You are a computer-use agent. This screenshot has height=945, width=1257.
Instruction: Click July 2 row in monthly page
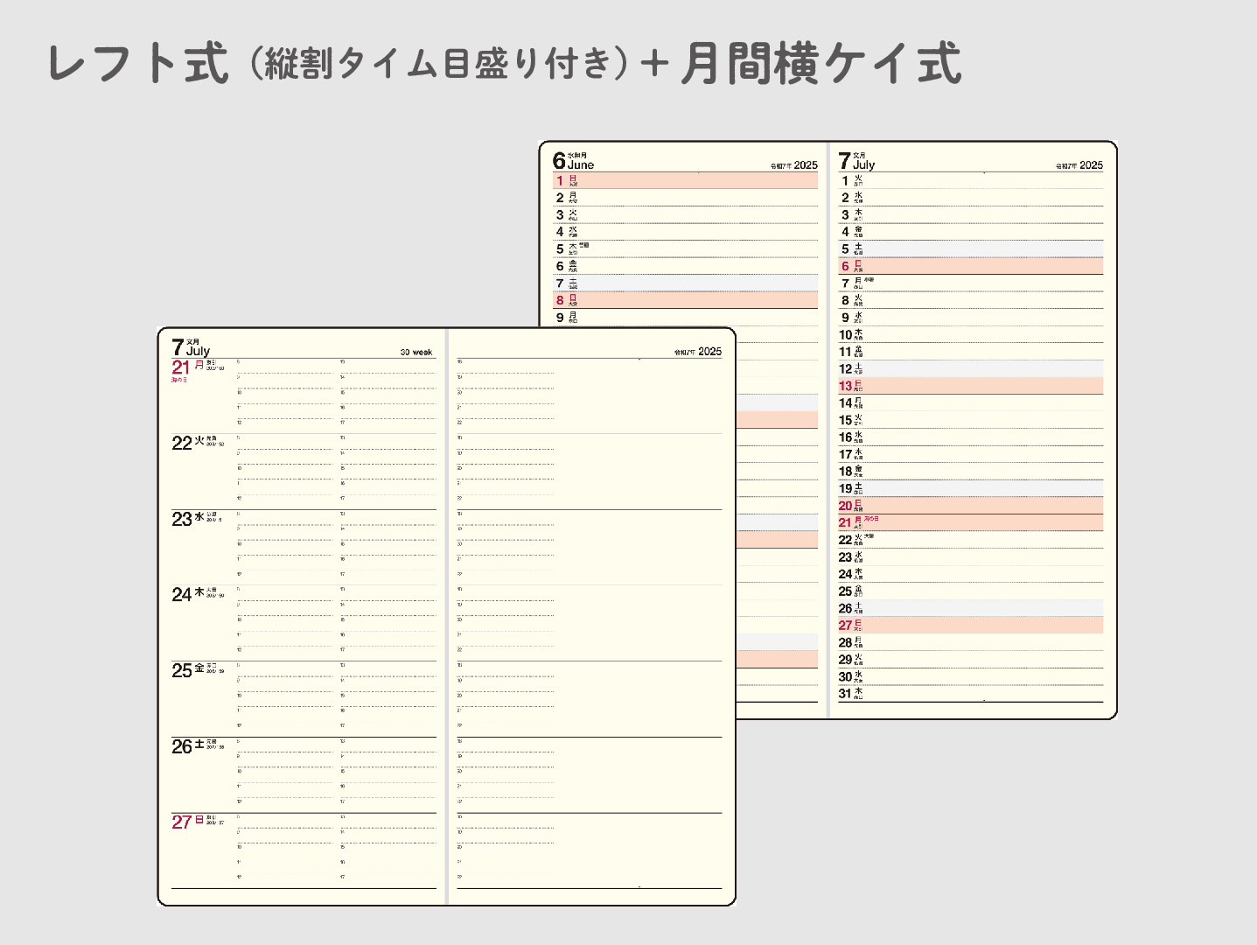970,198
